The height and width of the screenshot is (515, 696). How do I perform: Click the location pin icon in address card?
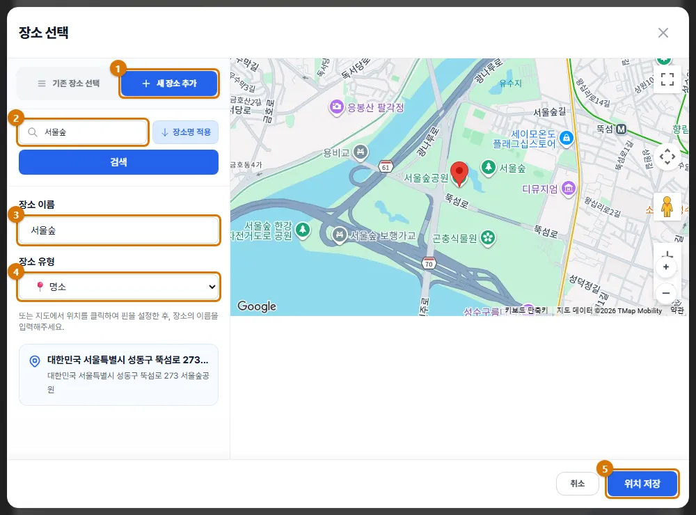(x=35, y=361)
